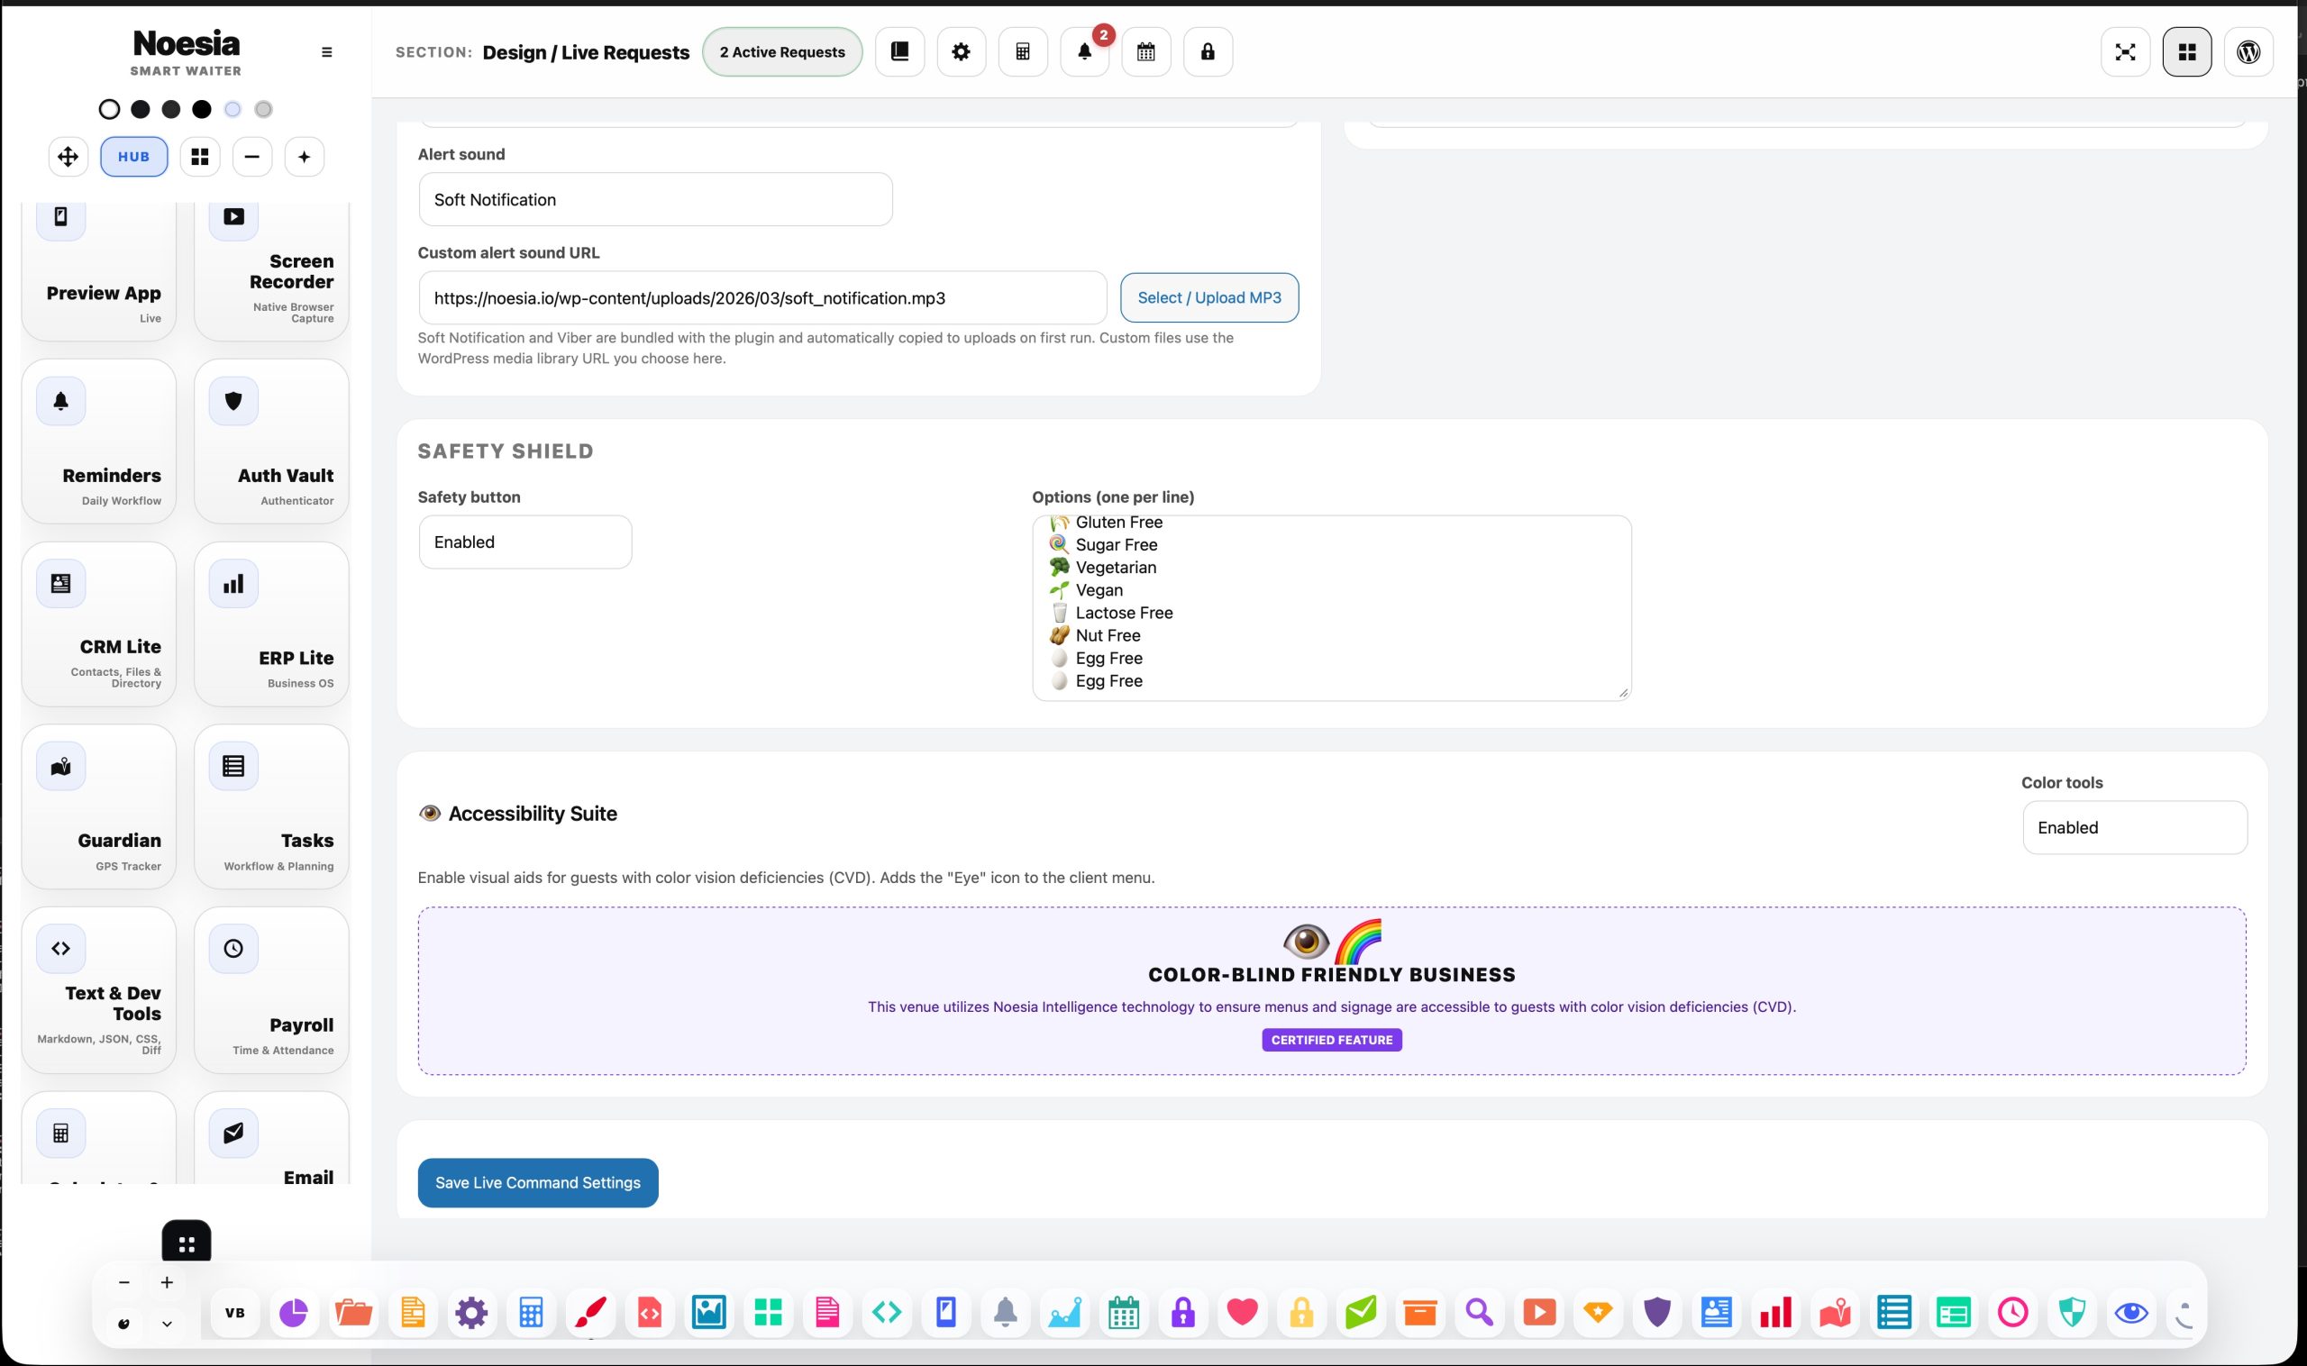The image size is (2307, 1366).
Task: Open the Auth Vault hub card
Action: click(271, 441)
